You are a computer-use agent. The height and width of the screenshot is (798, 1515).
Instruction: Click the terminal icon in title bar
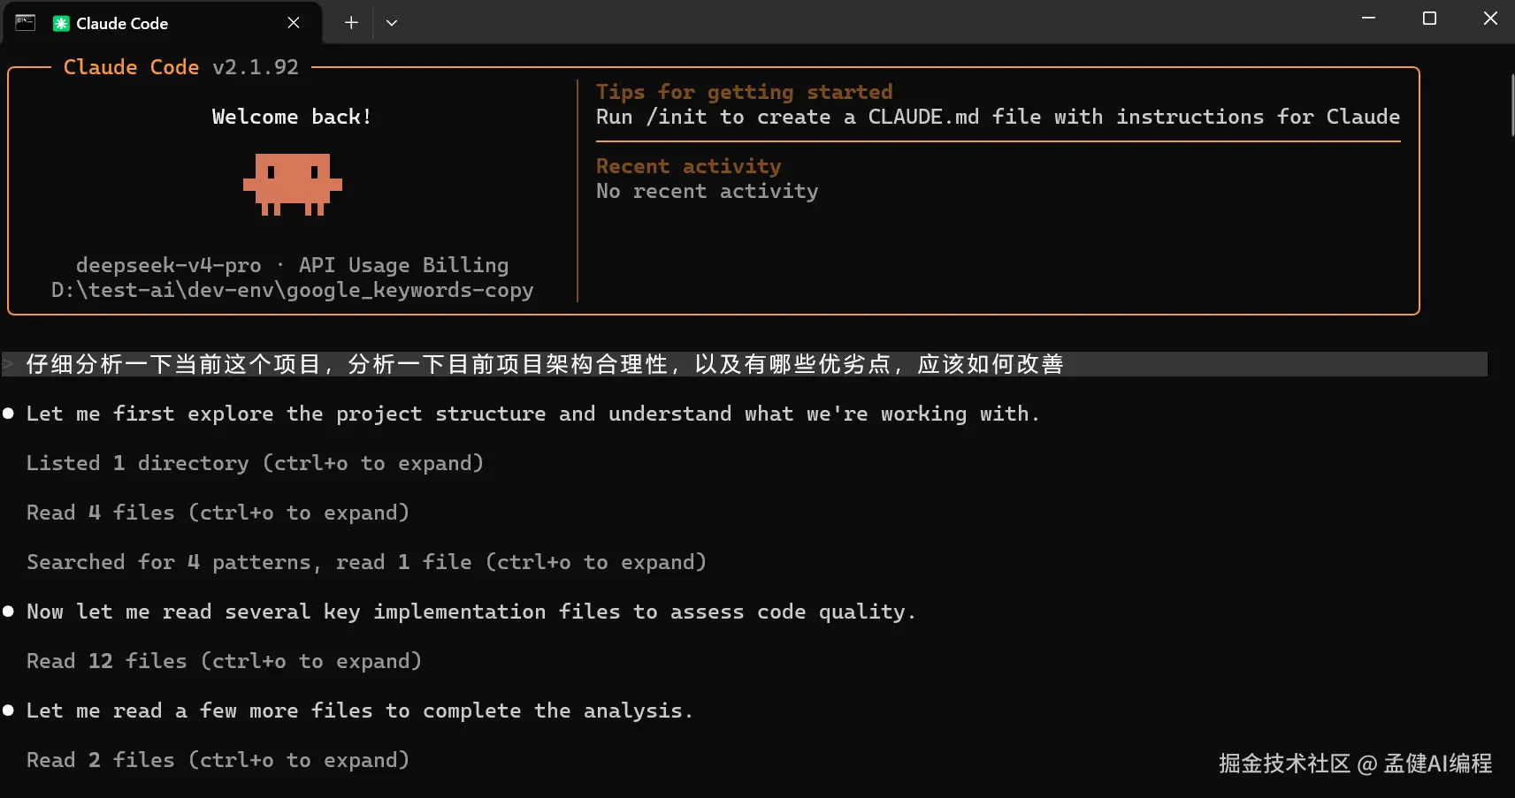[26, 23]
